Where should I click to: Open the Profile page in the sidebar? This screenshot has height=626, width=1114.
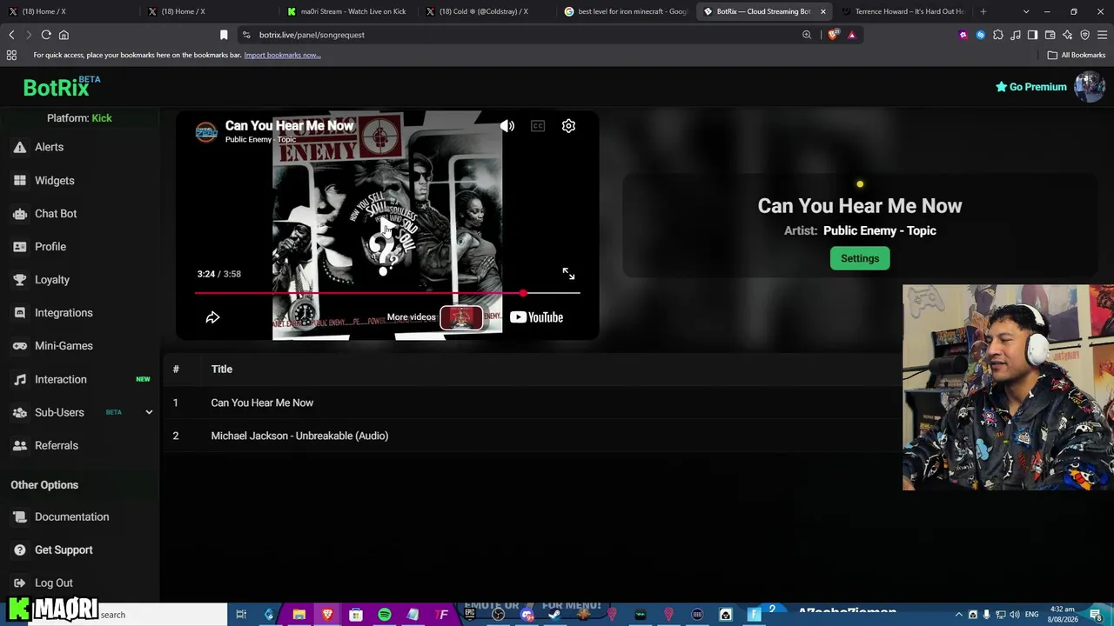click(x=79, y=246)
